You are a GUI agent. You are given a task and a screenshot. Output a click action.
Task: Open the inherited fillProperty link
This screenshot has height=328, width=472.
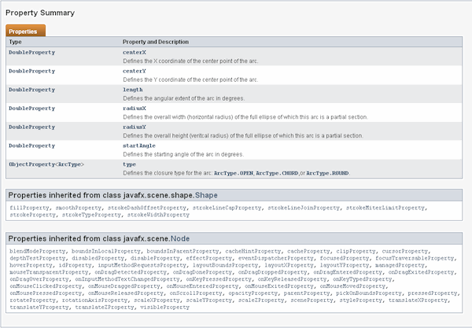click(29, 207)
